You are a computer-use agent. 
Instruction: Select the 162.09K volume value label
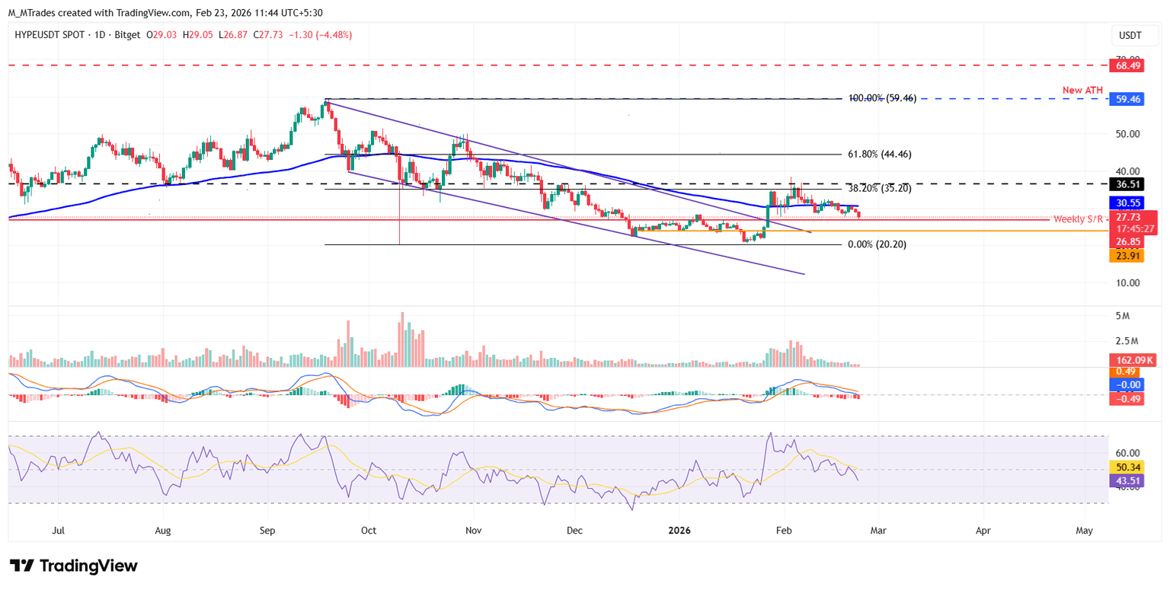(1131, 359)
